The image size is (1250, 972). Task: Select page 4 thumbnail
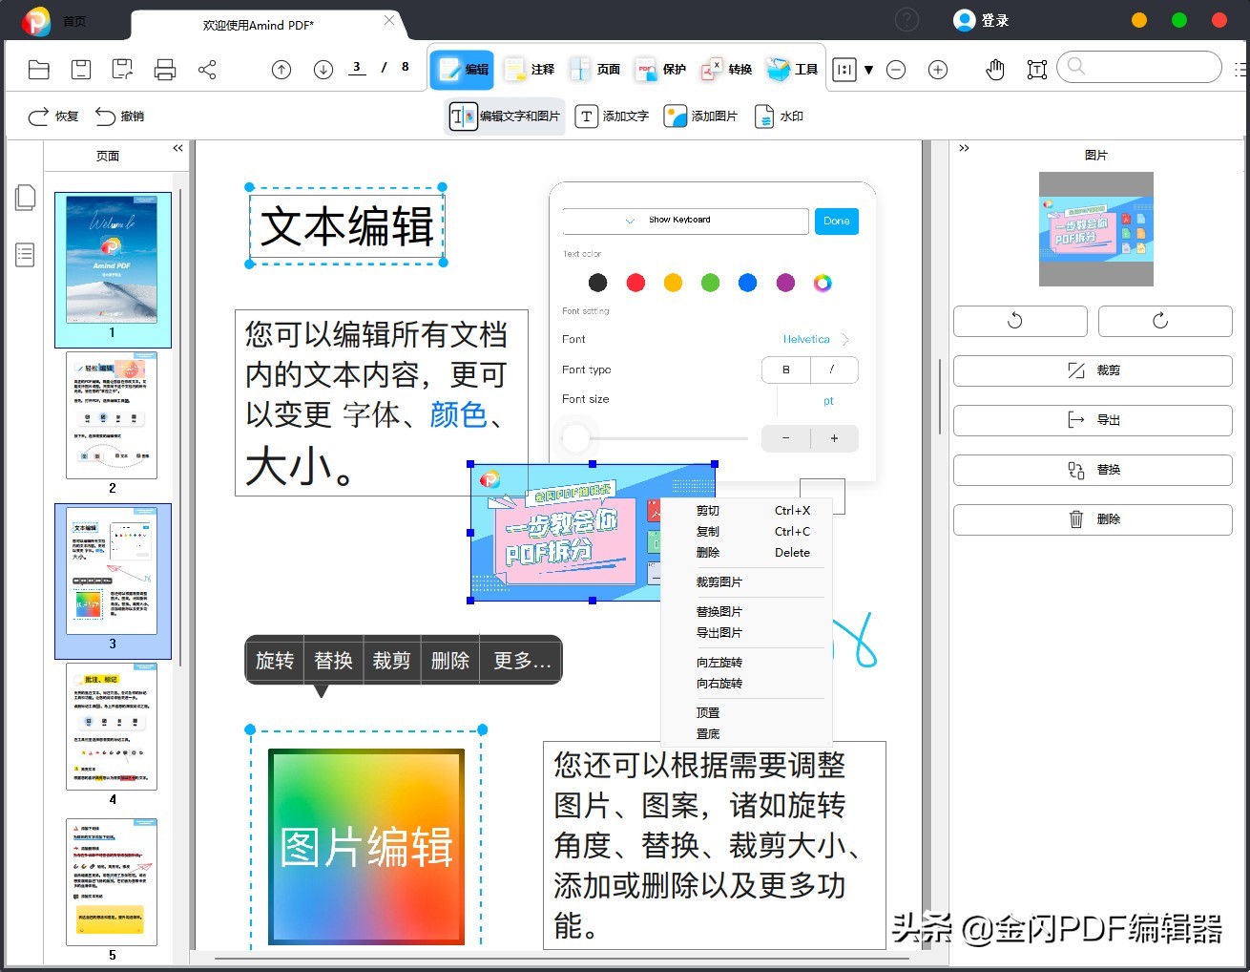[112, 727]
